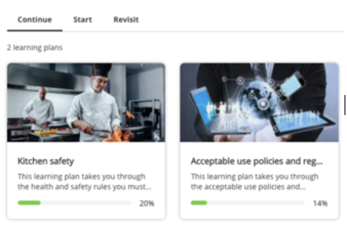Switch to the Continue tab
The image size is (347, 225).
point(34,20)
